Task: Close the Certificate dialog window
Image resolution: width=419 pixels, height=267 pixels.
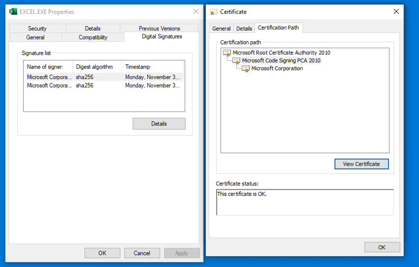Action: click(396, 11)
